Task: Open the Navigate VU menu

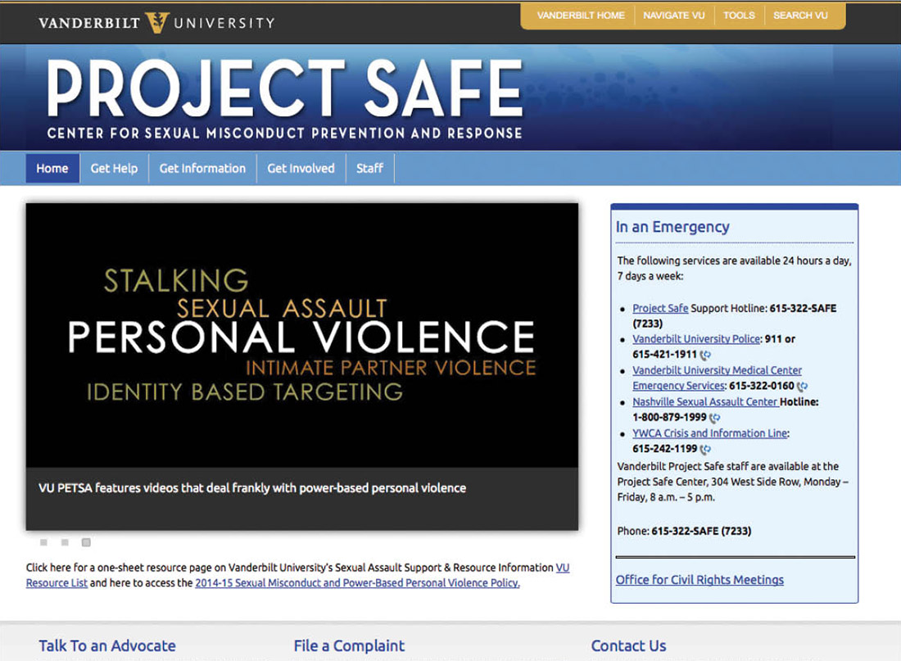Action: 673,15
